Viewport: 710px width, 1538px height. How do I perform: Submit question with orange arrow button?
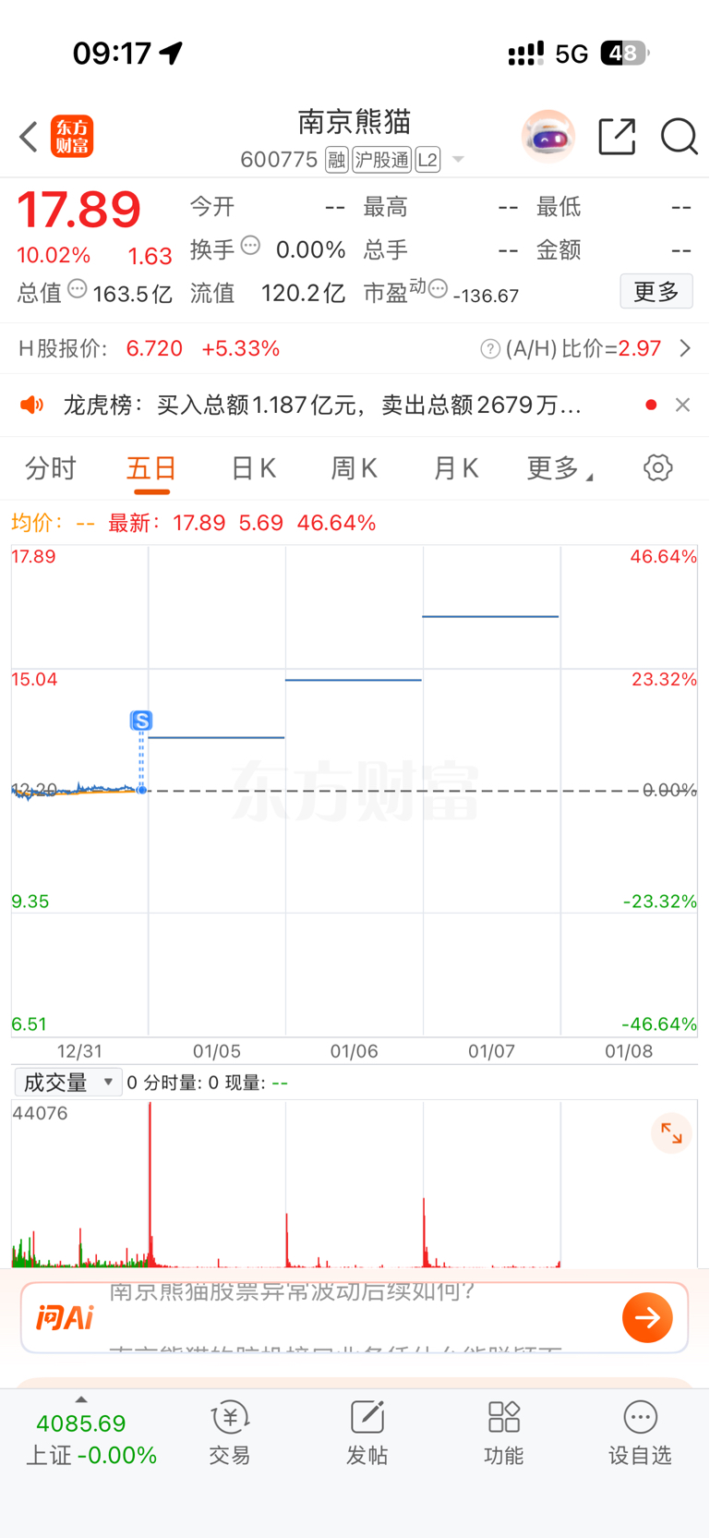647,1317
